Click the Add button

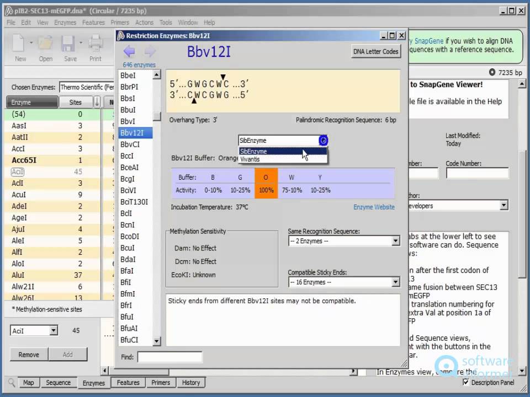click(x=67, y=355)
